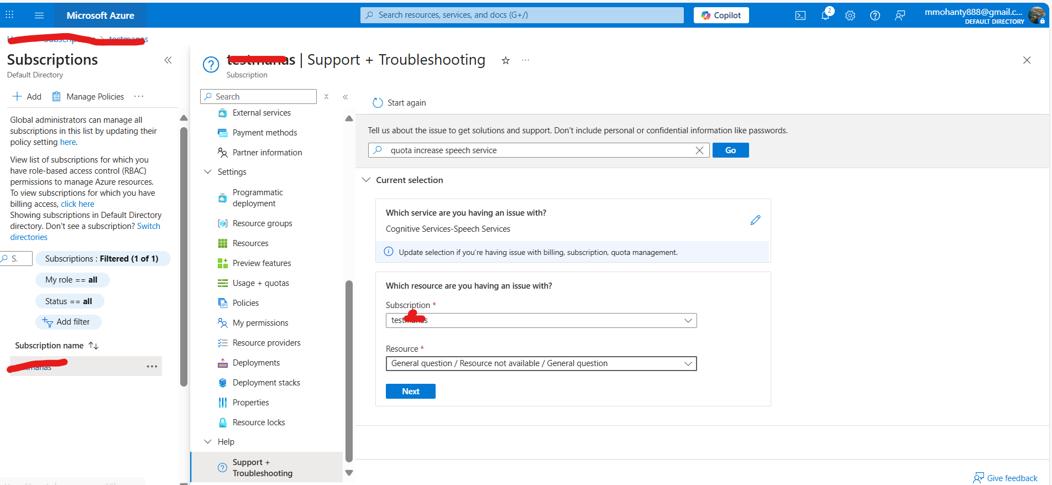Screen dimensions: 1052x485
Task: Click Give feedback
Action: tap(1005, 478)
